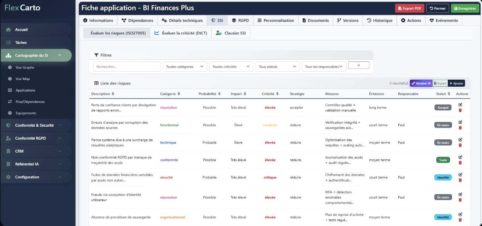Switch to the RGPD tab
482x226 pixels.
240,20
